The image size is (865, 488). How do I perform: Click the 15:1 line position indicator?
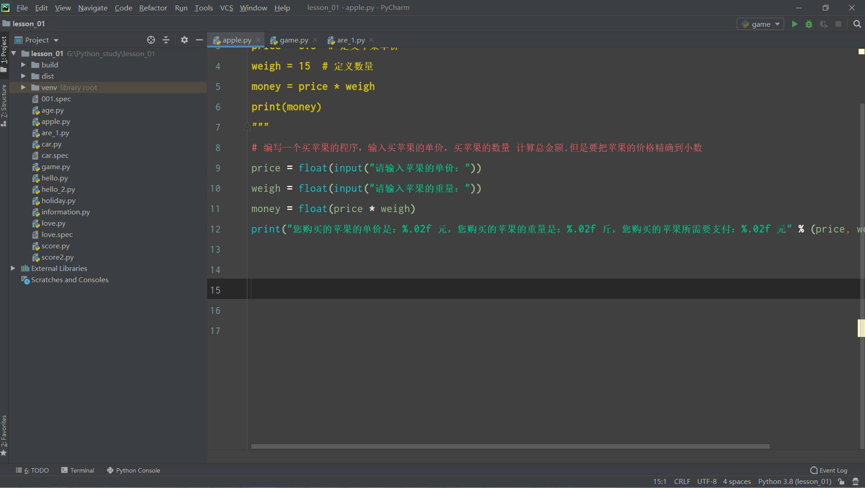tap(659, 482)
